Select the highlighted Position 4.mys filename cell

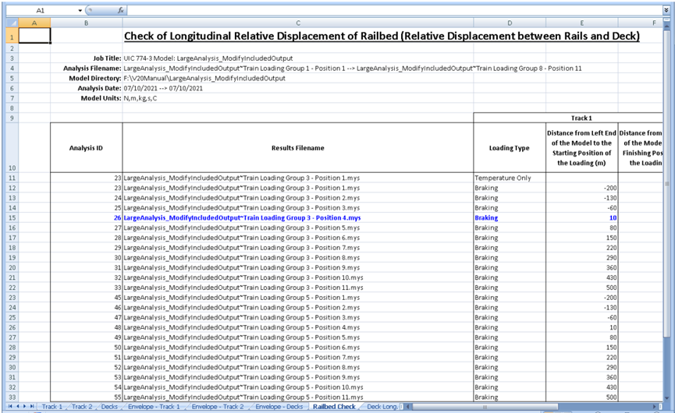point(297,218)
